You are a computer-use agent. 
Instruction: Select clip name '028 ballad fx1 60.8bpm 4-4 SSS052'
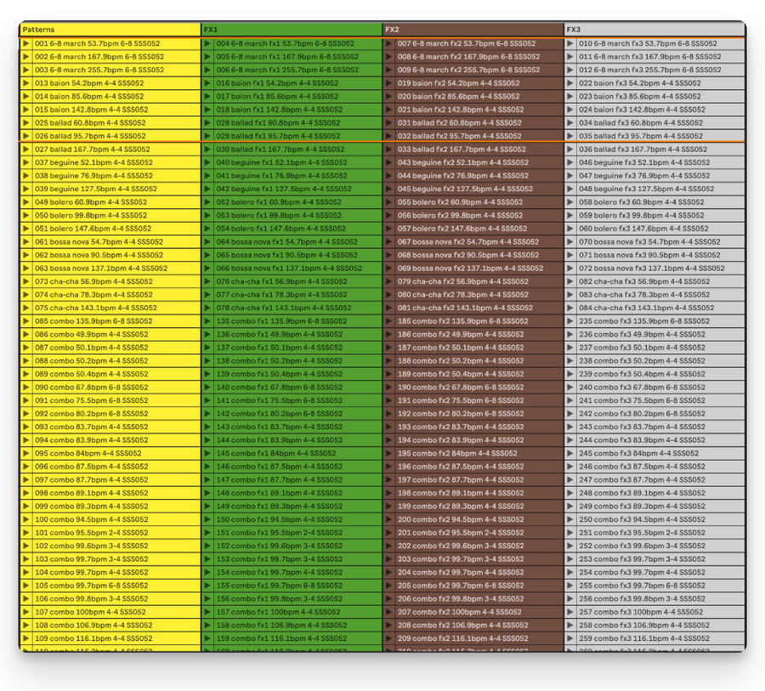click(x=278, y=123)
